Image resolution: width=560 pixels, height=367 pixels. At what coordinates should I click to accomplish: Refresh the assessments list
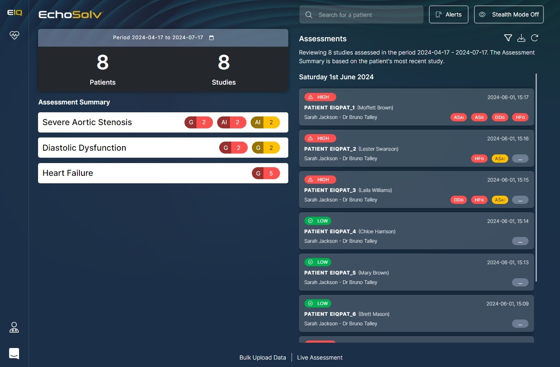pos(534,38)
